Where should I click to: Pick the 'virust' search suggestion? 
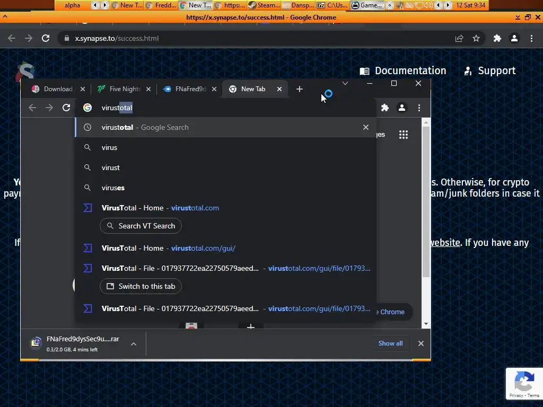pos(226,167)
